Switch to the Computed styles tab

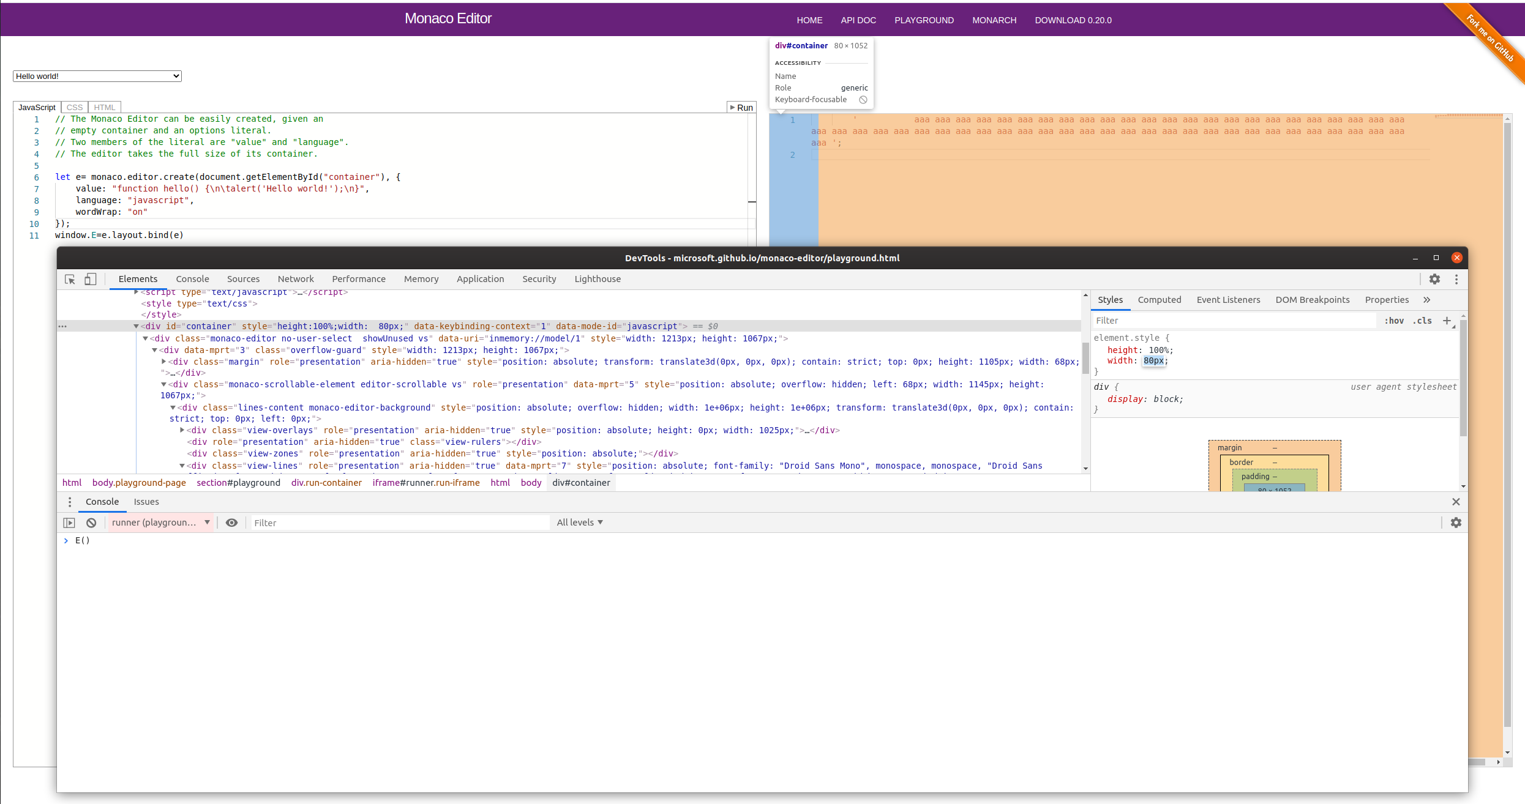click(x=1159, y=300)
